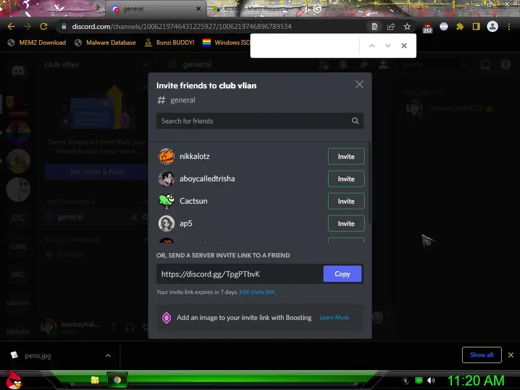Copy the discord.gg invite link
The image size is (520, 390).
(x=342, y=274)
